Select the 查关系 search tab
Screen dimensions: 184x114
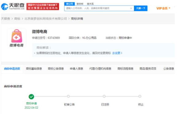click(x=90, y=4)
